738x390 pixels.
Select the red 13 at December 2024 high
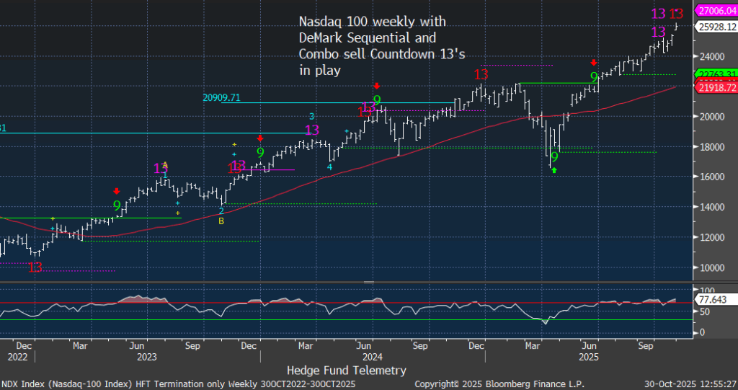(481, 74)
